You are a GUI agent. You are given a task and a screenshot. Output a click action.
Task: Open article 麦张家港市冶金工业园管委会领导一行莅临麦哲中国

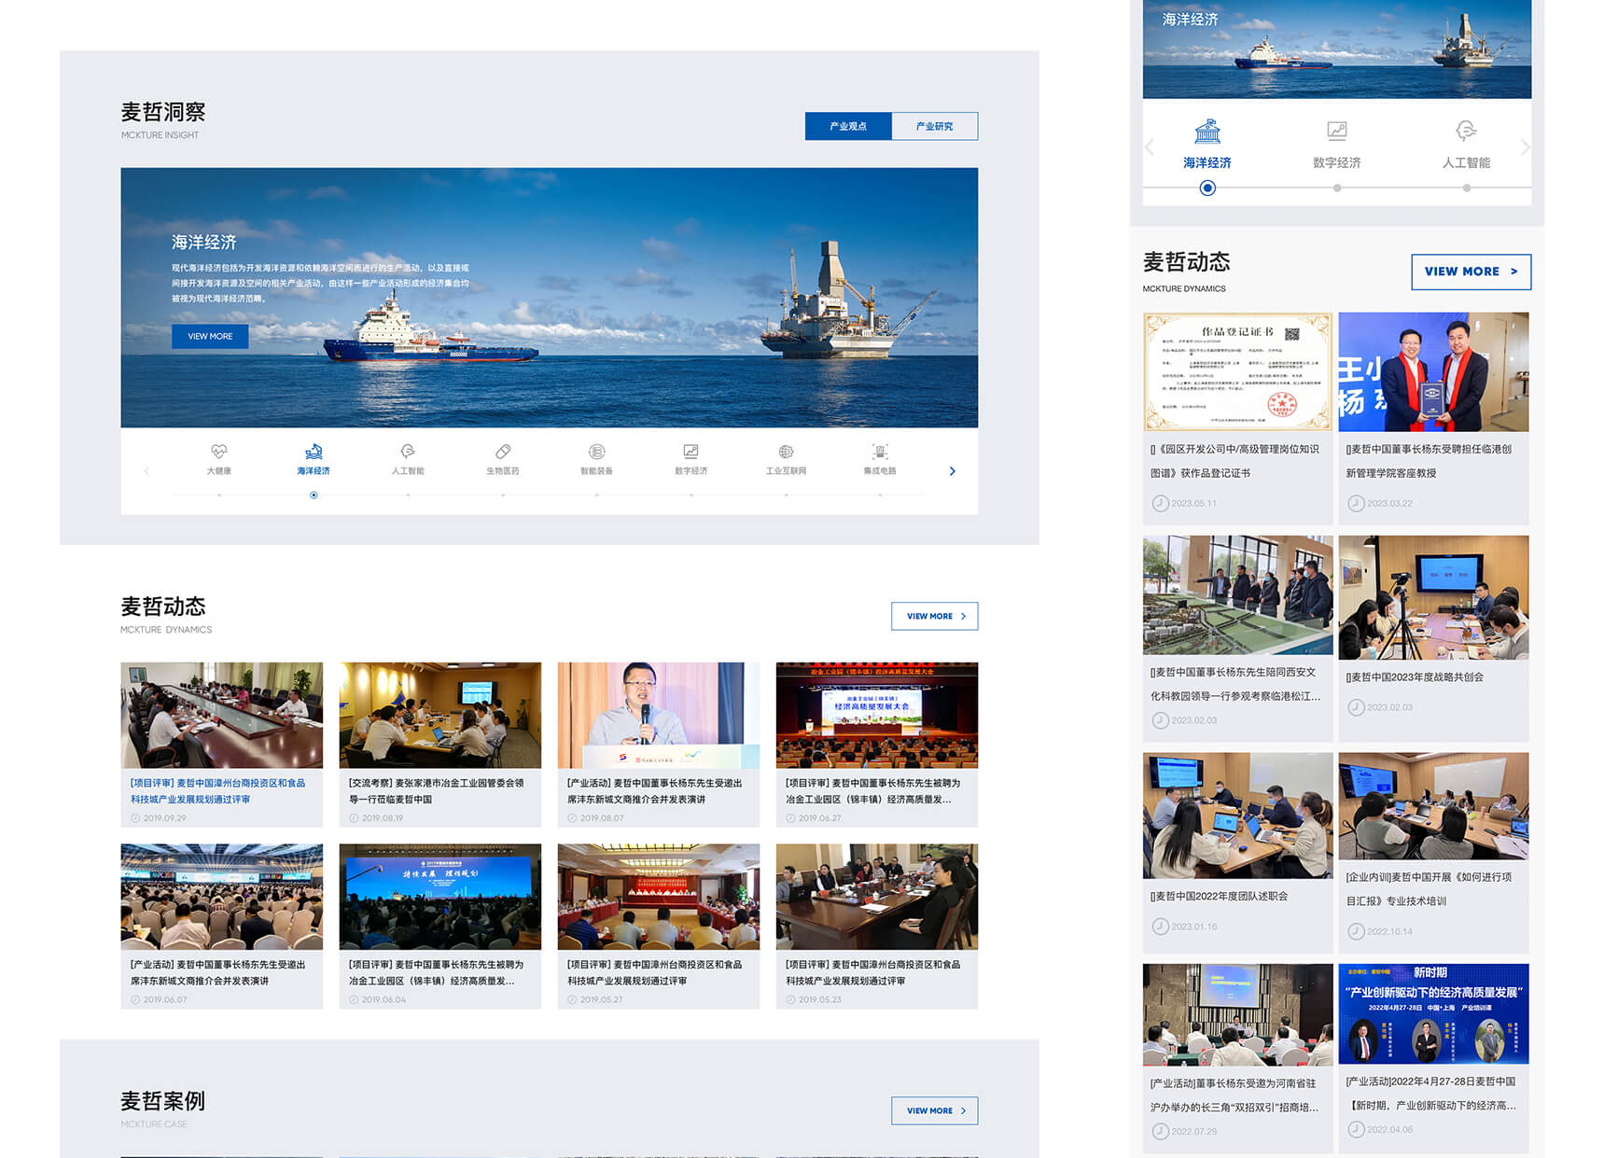[437, 791]
